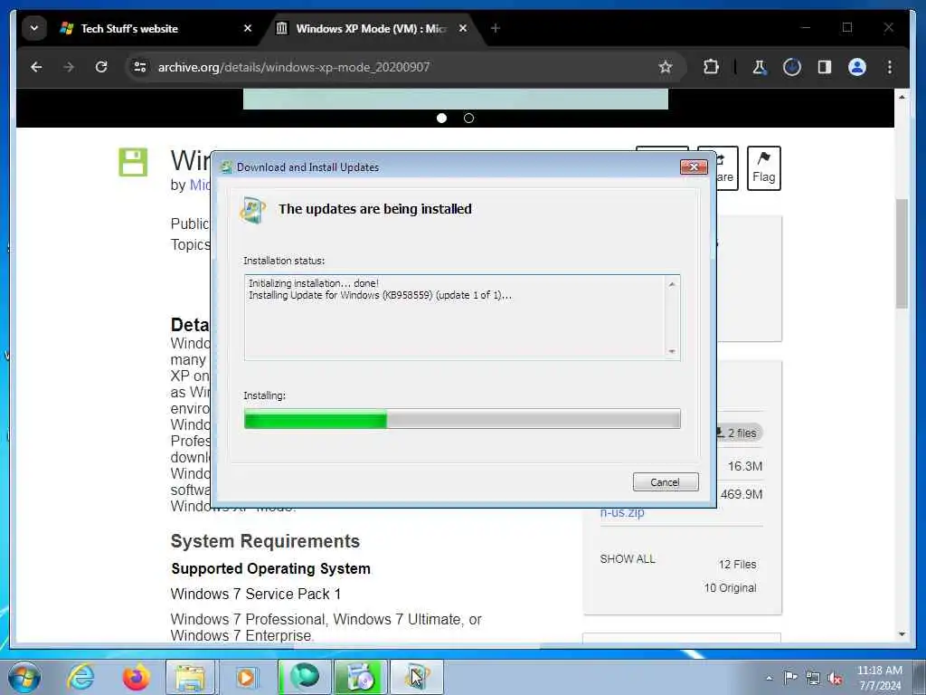Close the Tech Stuff's website tab
Viewport: 926px width, 695px height.
click(x=248, y=28)
